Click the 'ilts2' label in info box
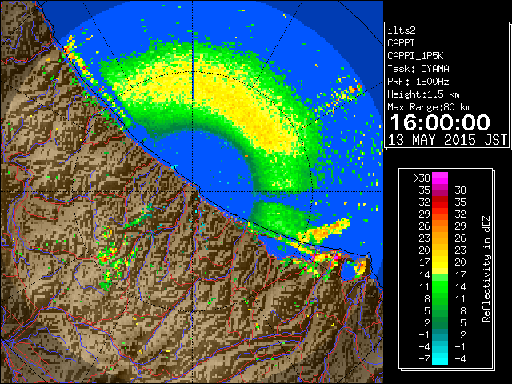512x384 pixels. (402, 30)
